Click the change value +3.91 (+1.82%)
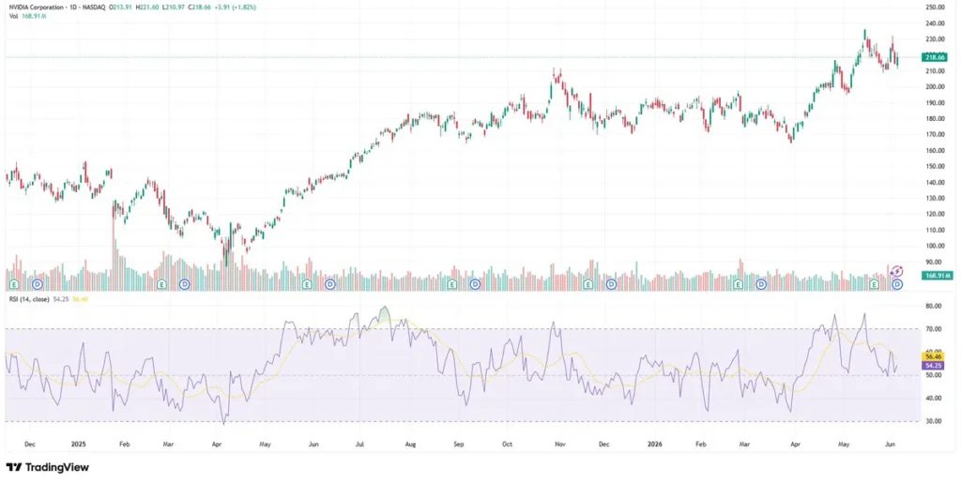Screen dimensions: 961x483 point(237,8)
